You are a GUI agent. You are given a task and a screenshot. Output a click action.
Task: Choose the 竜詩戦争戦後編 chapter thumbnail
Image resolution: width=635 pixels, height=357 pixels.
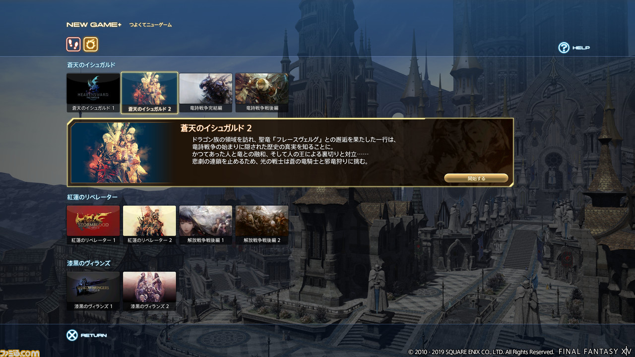pos(261,93)
